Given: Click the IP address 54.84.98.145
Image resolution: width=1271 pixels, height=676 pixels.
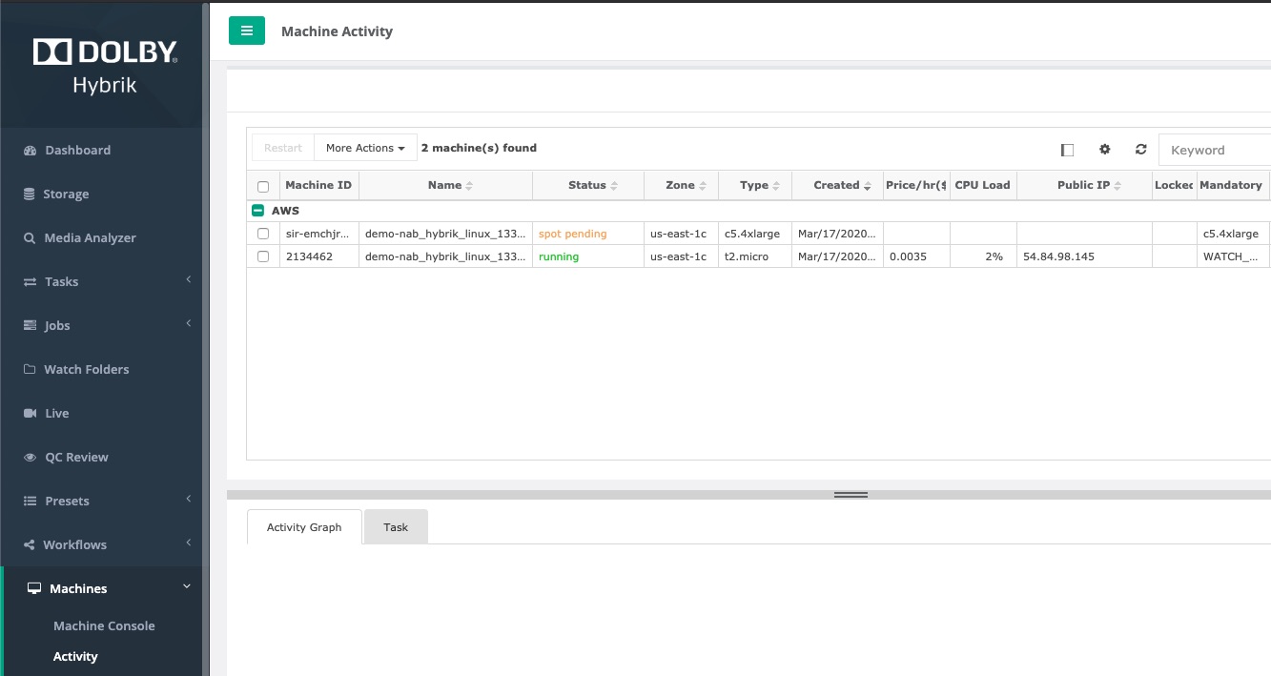Looking at the screenshot, I should (x=1058, y=256).
